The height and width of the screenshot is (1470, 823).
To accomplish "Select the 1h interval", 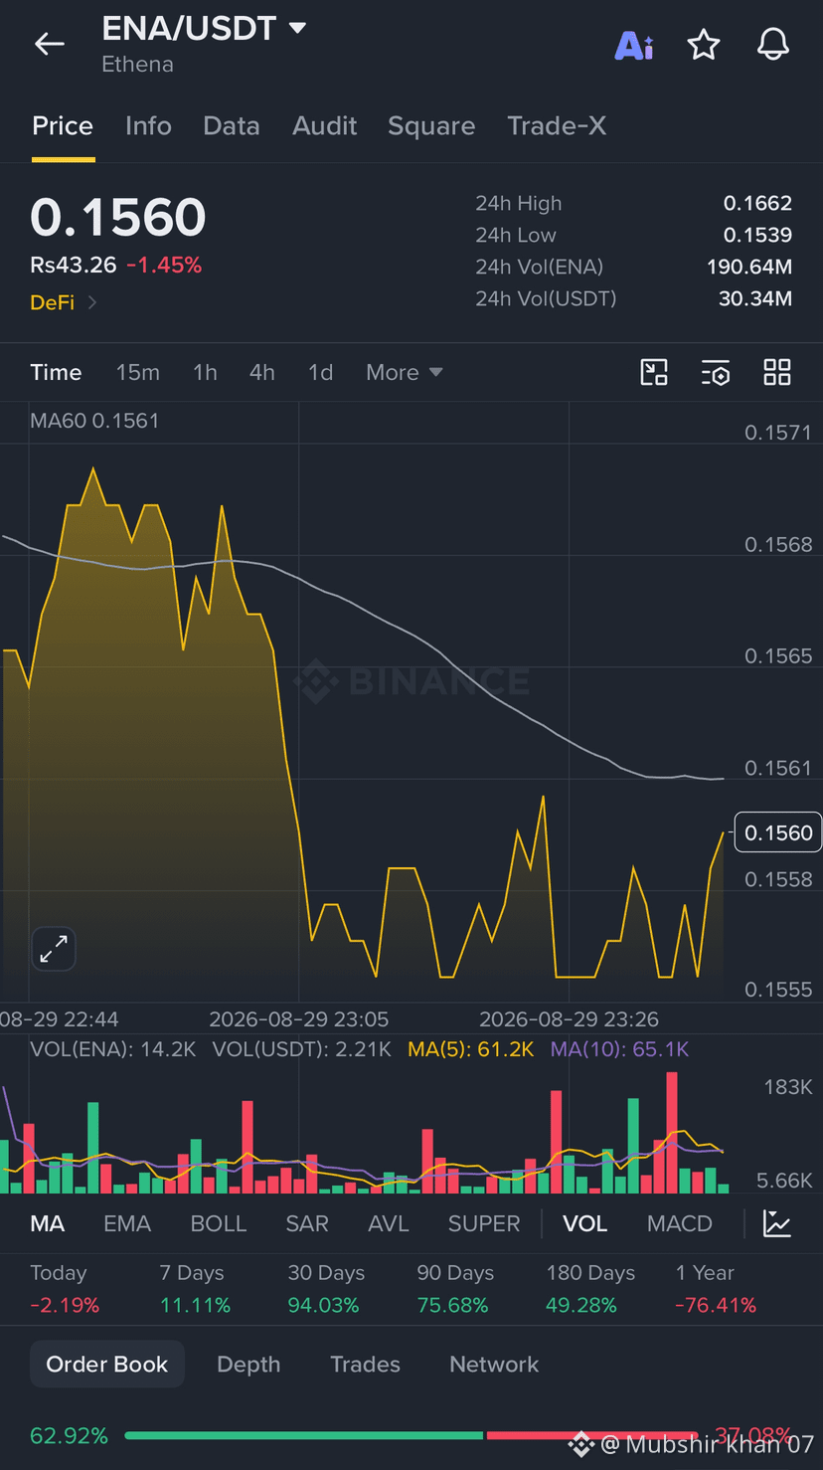I will pos(205,372).
